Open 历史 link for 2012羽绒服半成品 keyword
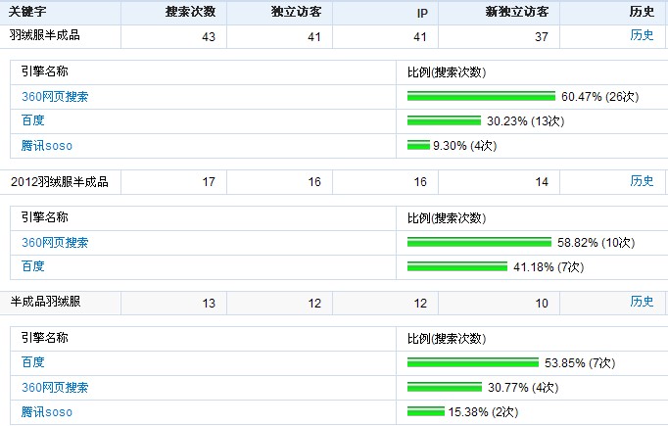The width and height of the screenshot is (668, 426). (642, 181)
